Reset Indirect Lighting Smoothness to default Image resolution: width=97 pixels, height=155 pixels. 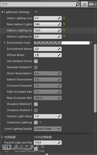[64, 37]
